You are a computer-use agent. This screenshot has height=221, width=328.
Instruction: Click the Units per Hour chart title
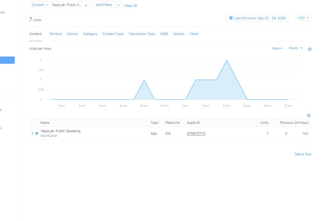coord(40,48)
